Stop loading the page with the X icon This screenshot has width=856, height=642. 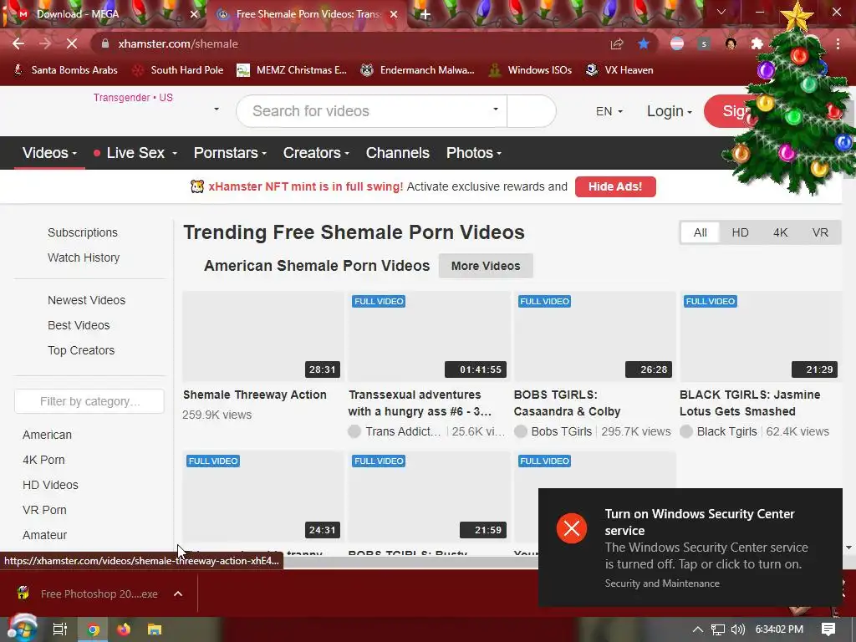pos(72,43)
